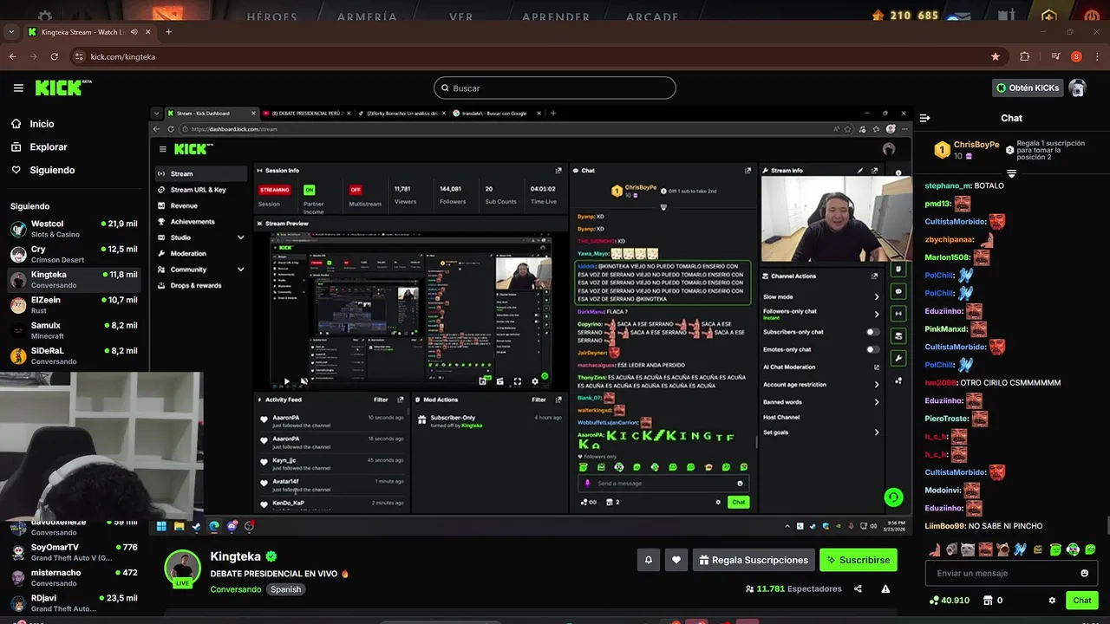Open ElZeein channel in sidebar
Image resolution: width=1110 pixels, height=624 pixels.
pos(75,305)
